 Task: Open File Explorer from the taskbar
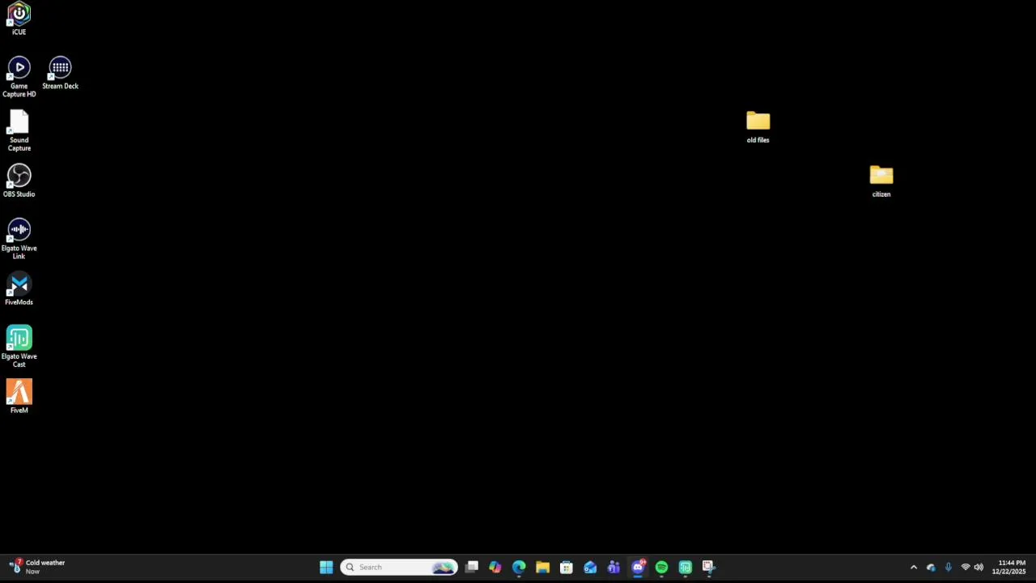542,567
